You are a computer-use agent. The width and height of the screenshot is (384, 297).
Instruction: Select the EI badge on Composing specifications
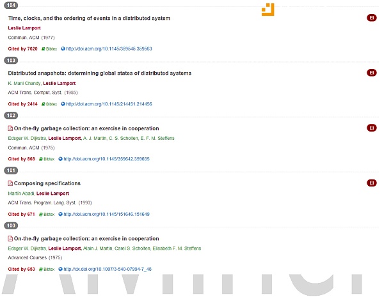(x=371, y=183)
